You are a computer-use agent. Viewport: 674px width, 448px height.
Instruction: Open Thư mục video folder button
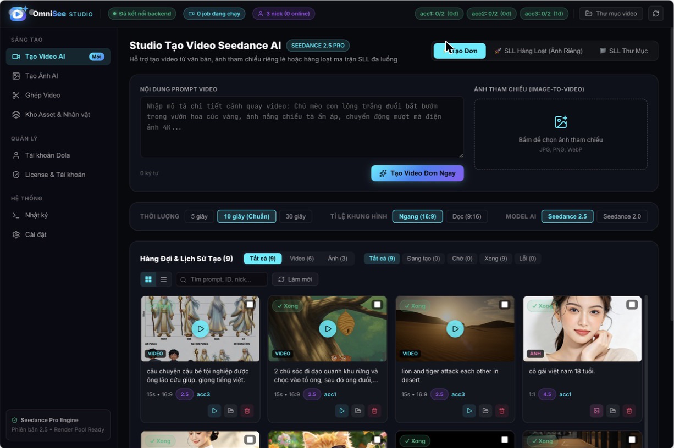tap(611, 14)
